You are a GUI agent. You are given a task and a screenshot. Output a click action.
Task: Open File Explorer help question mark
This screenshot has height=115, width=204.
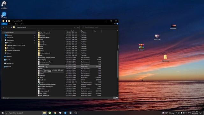point(117,24)
